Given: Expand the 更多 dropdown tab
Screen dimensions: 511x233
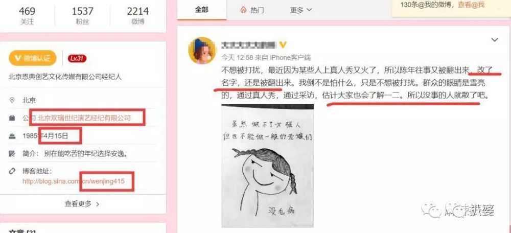Looking at the screenshot, I should tap(300, 10).
